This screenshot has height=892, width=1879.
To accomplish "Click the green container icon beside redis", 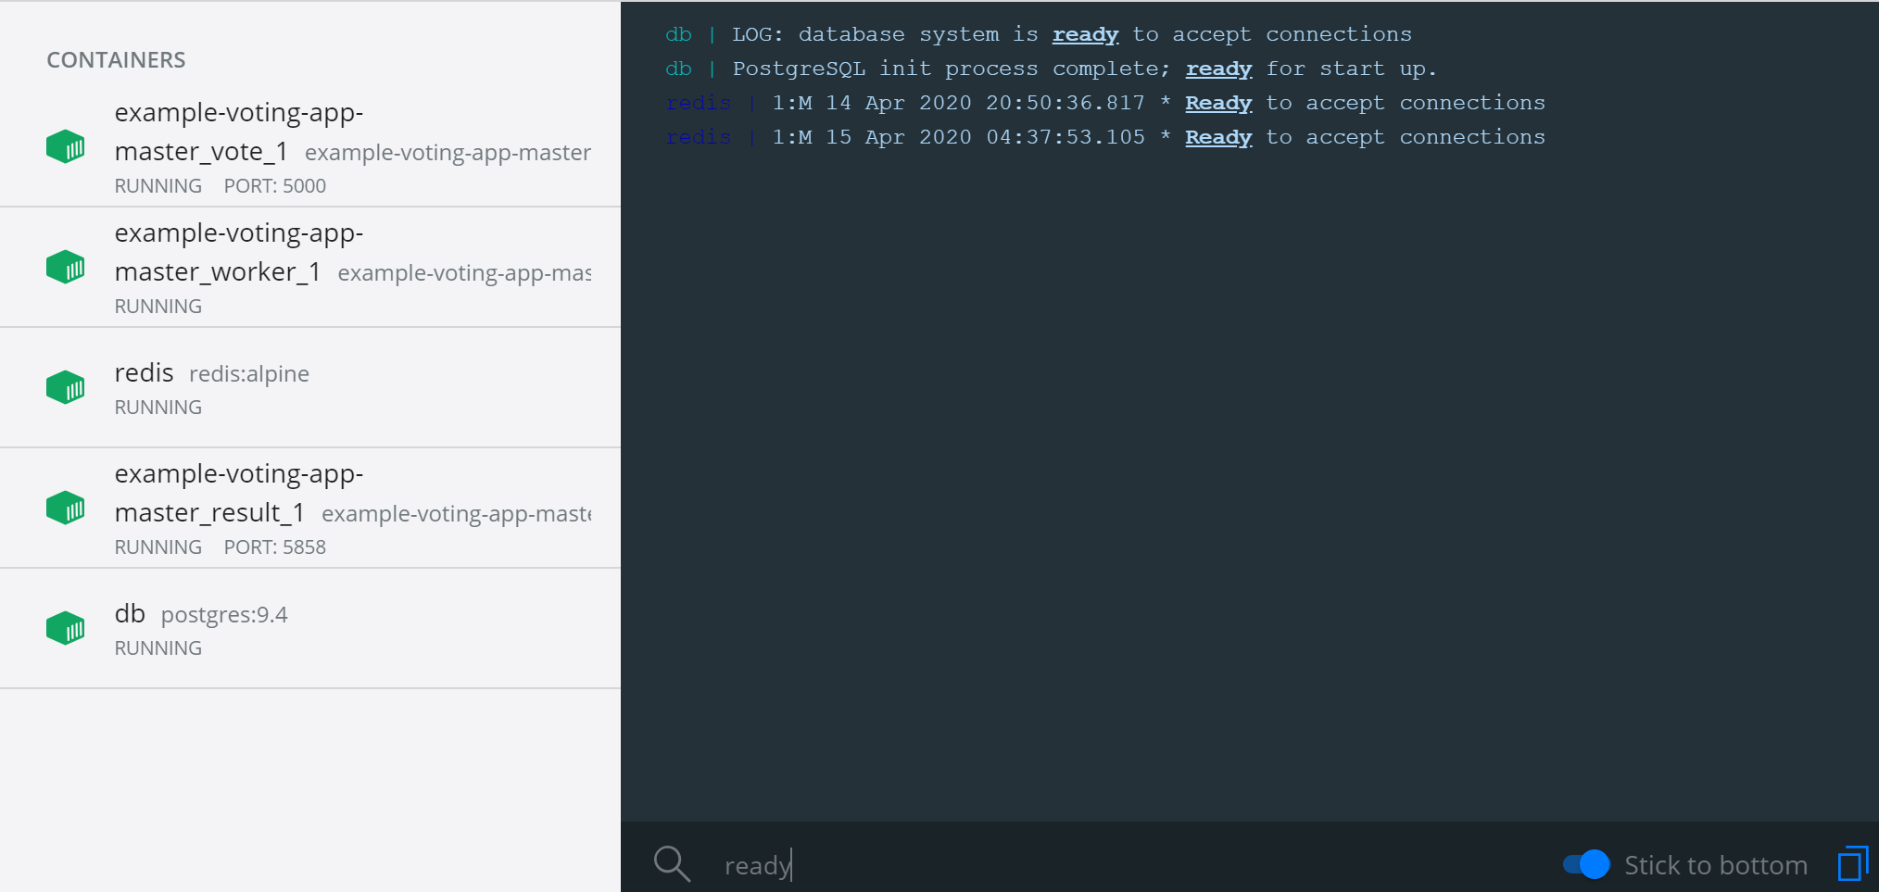I will tap(65, 386).
